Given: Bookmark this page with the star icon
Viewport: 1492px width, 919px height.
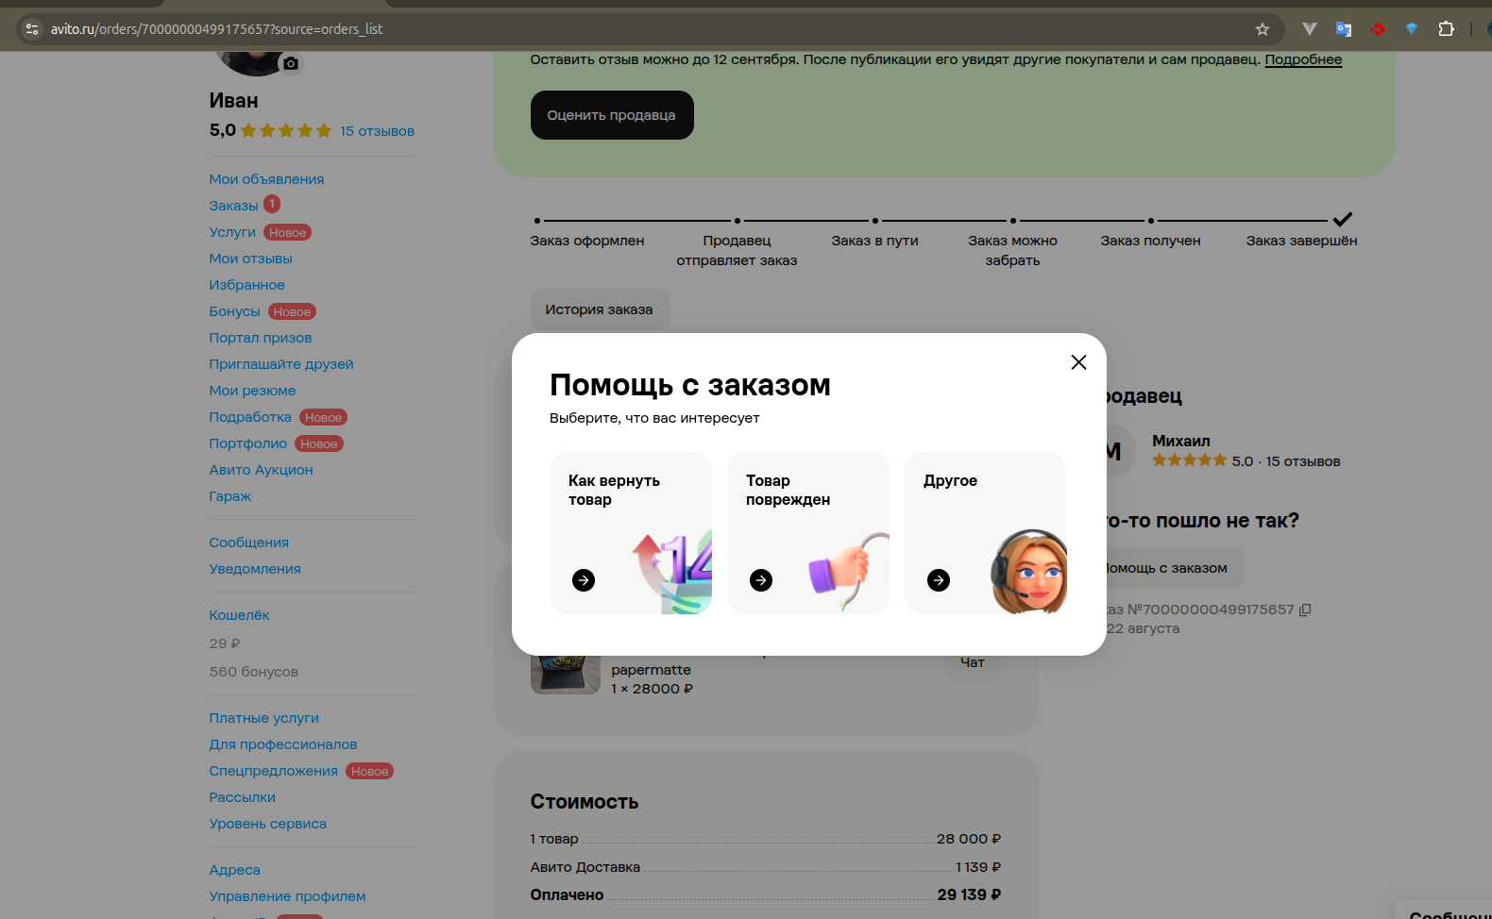Looking at the screenshot, I should (x=1263, y=29).
